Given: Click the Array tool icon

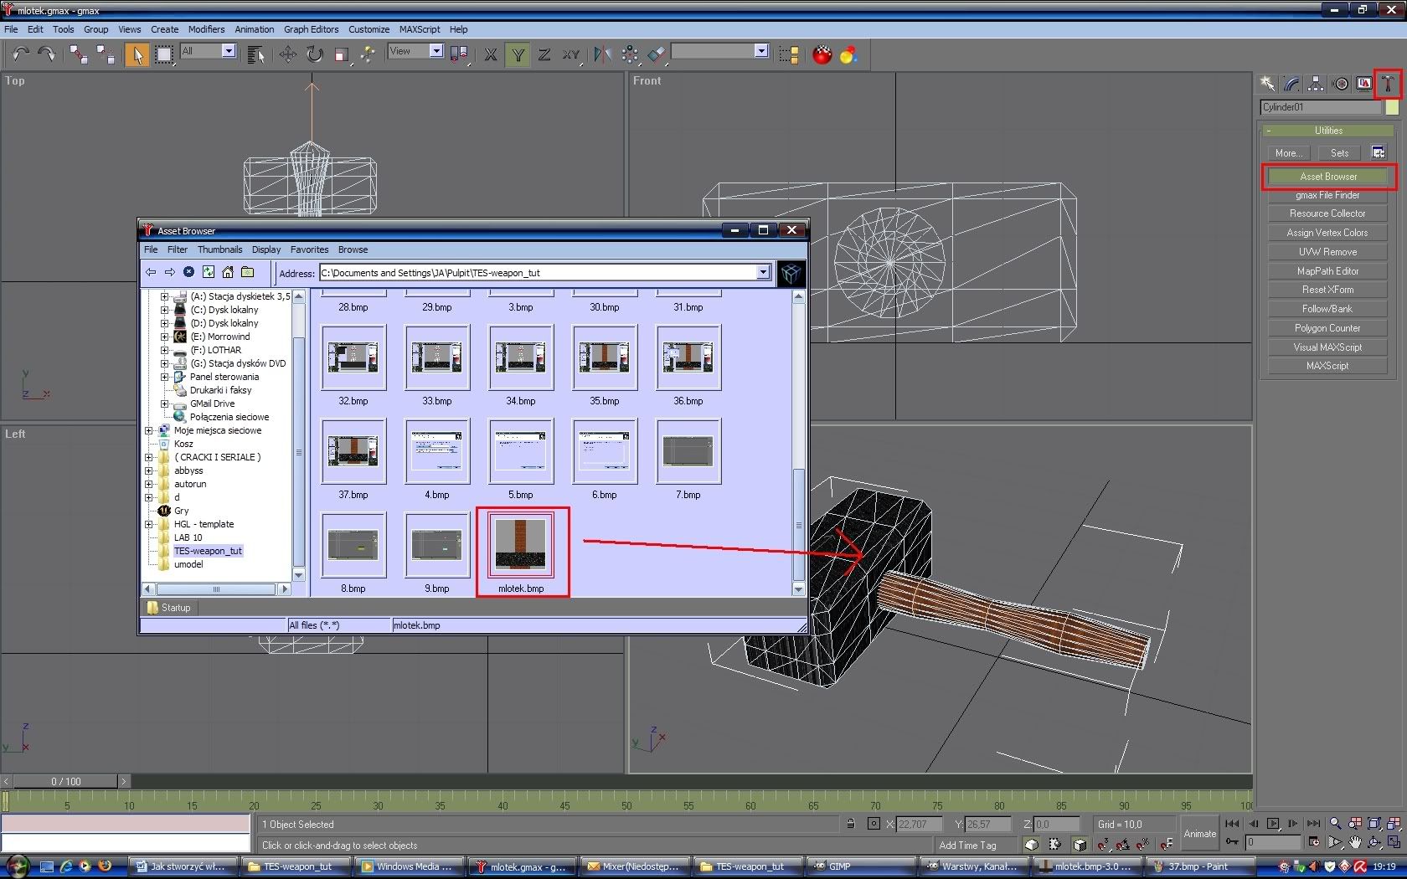Looking at the screenshot, I should click(x=630, y=54).
